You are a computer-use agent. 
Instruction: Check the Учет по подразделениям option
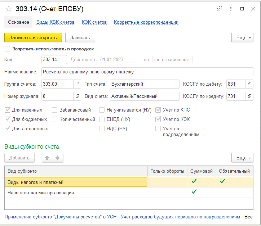click(x=158, y=128)
